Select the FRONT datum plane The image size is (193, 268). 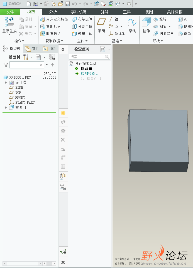click(20, 97)
